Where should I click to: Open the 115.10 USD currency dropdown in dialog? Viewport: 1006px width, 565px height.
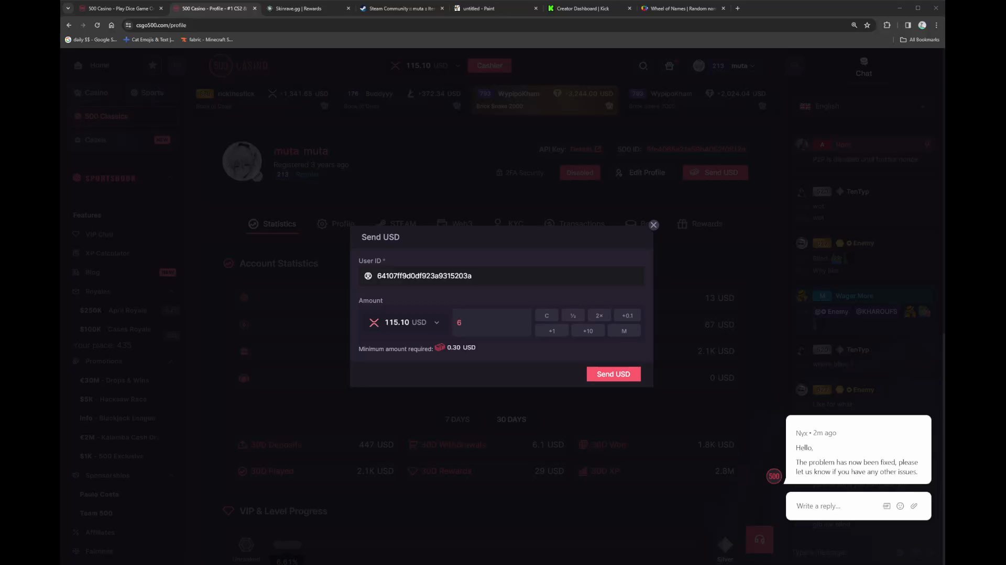pyautogui.click(x=405, y=323)
